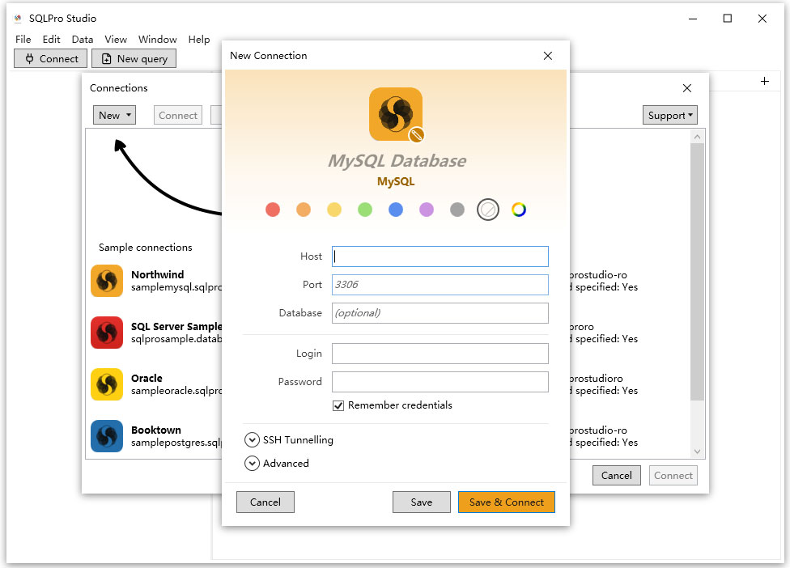Screen dimensions: 790x568
Task: Click the Sample connections heading
Action: [145, 248]
